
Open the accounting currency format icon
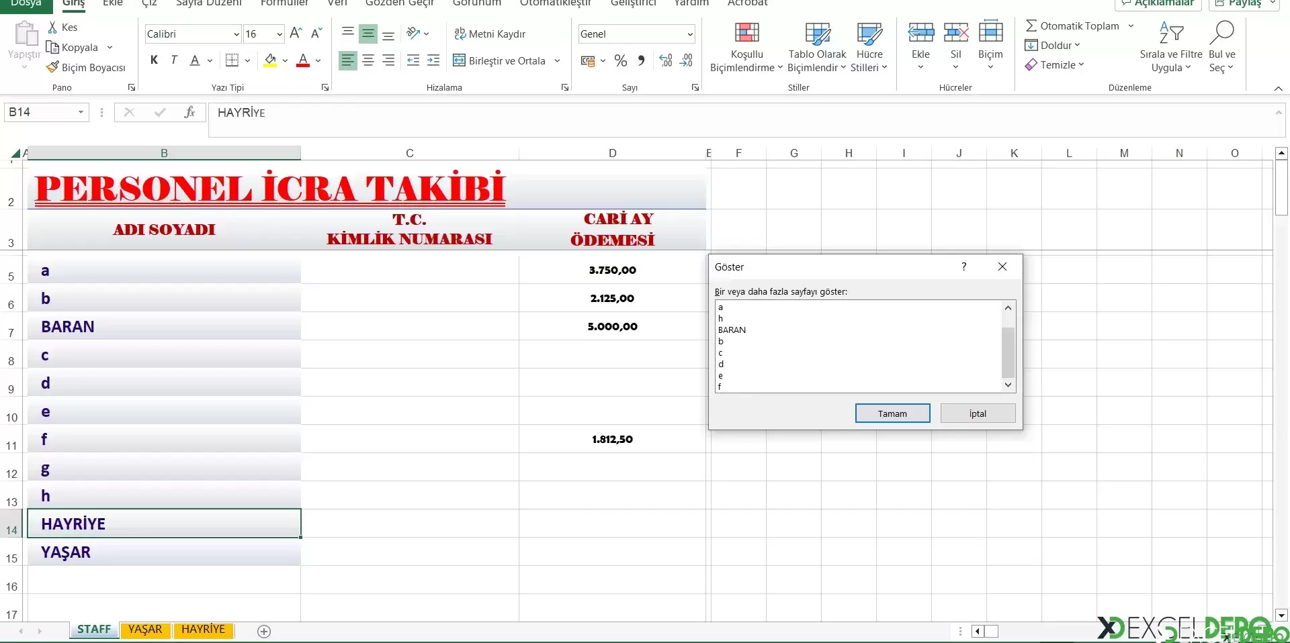[x=588, y=60]
